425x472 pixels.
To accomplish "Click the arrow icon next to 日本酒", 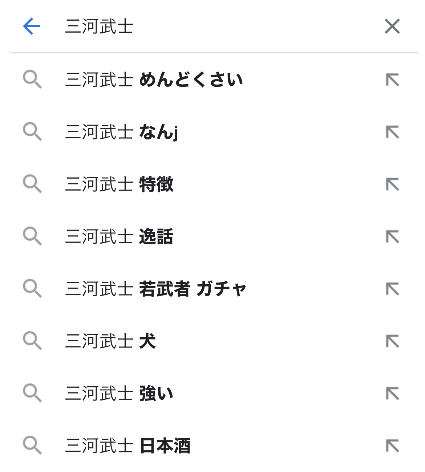I will [392, 446].
